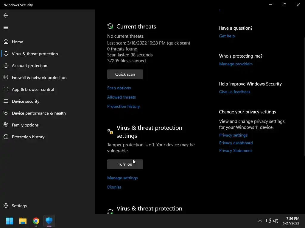Click the gears warning icon beside protection settings

[110, 131]
